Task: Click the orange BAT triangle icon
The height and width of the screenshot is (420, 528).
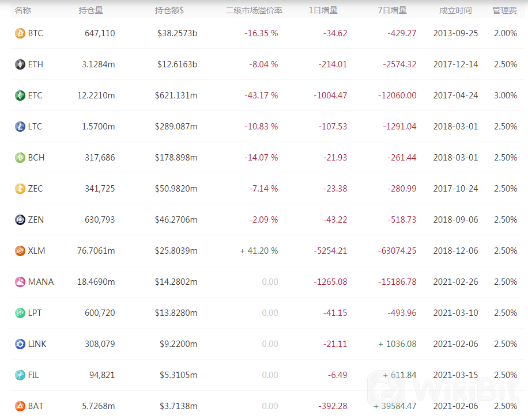Action: point(20,406)
